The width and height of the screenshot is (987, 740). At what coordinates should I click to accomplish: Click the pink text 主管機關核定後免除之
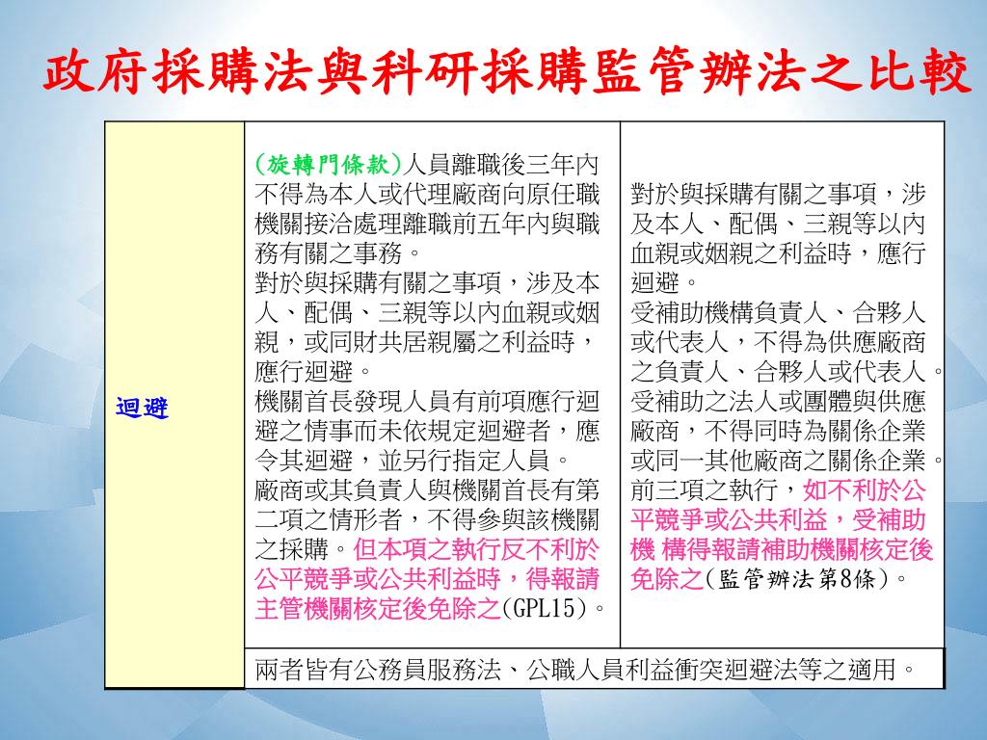click(378, 609)
